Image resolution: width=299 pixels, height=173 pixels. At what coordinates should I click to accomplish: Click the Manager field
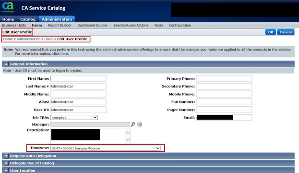click(x=90, y=124)
